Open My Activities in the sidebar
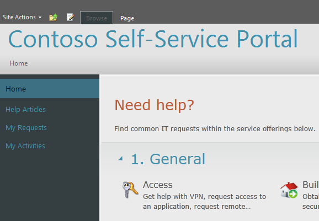This screenshot has width=319, height=221. (x=25, y=146)
